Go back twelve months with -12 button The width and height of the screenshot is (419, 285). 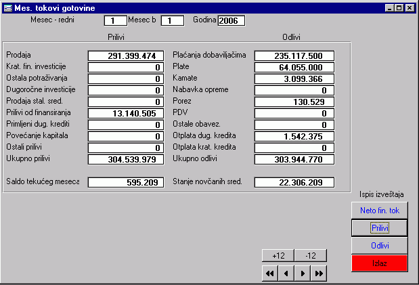311,256
